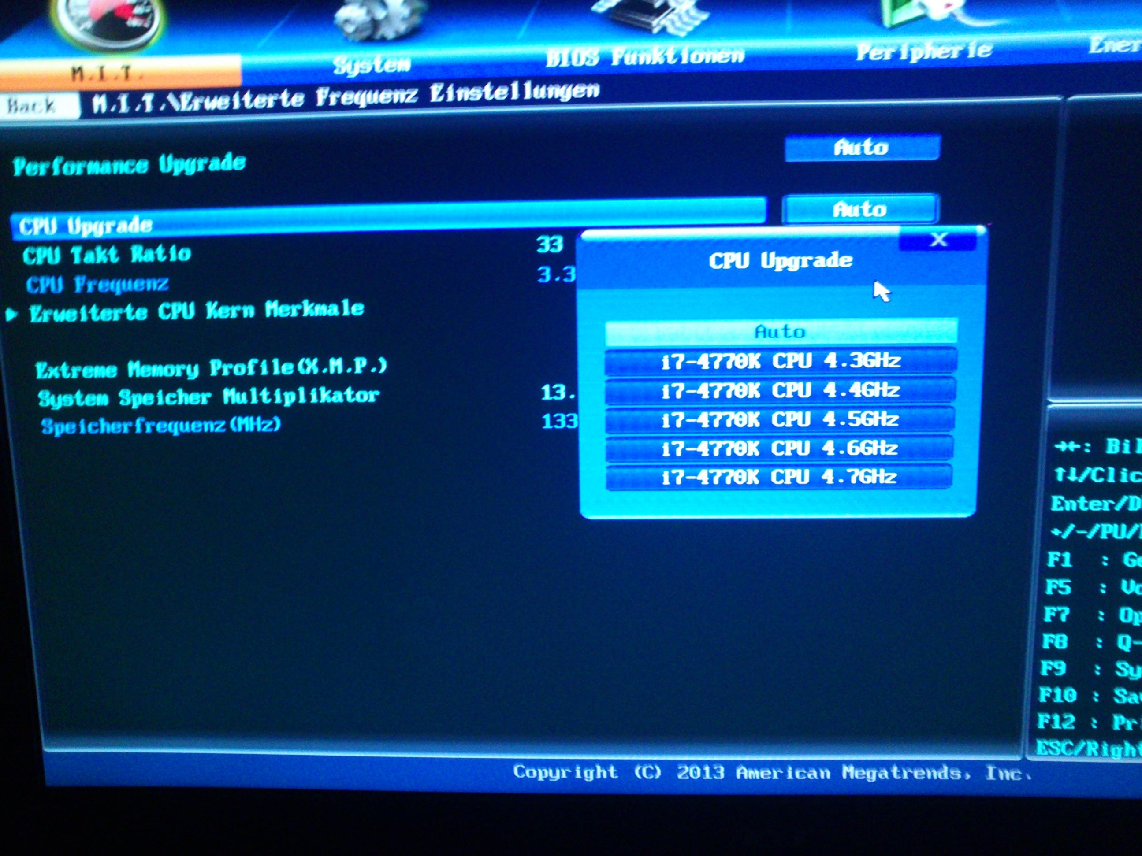Open the BIOS Funktionen tab
The image size is (1142, 856).
coord(645,56)
